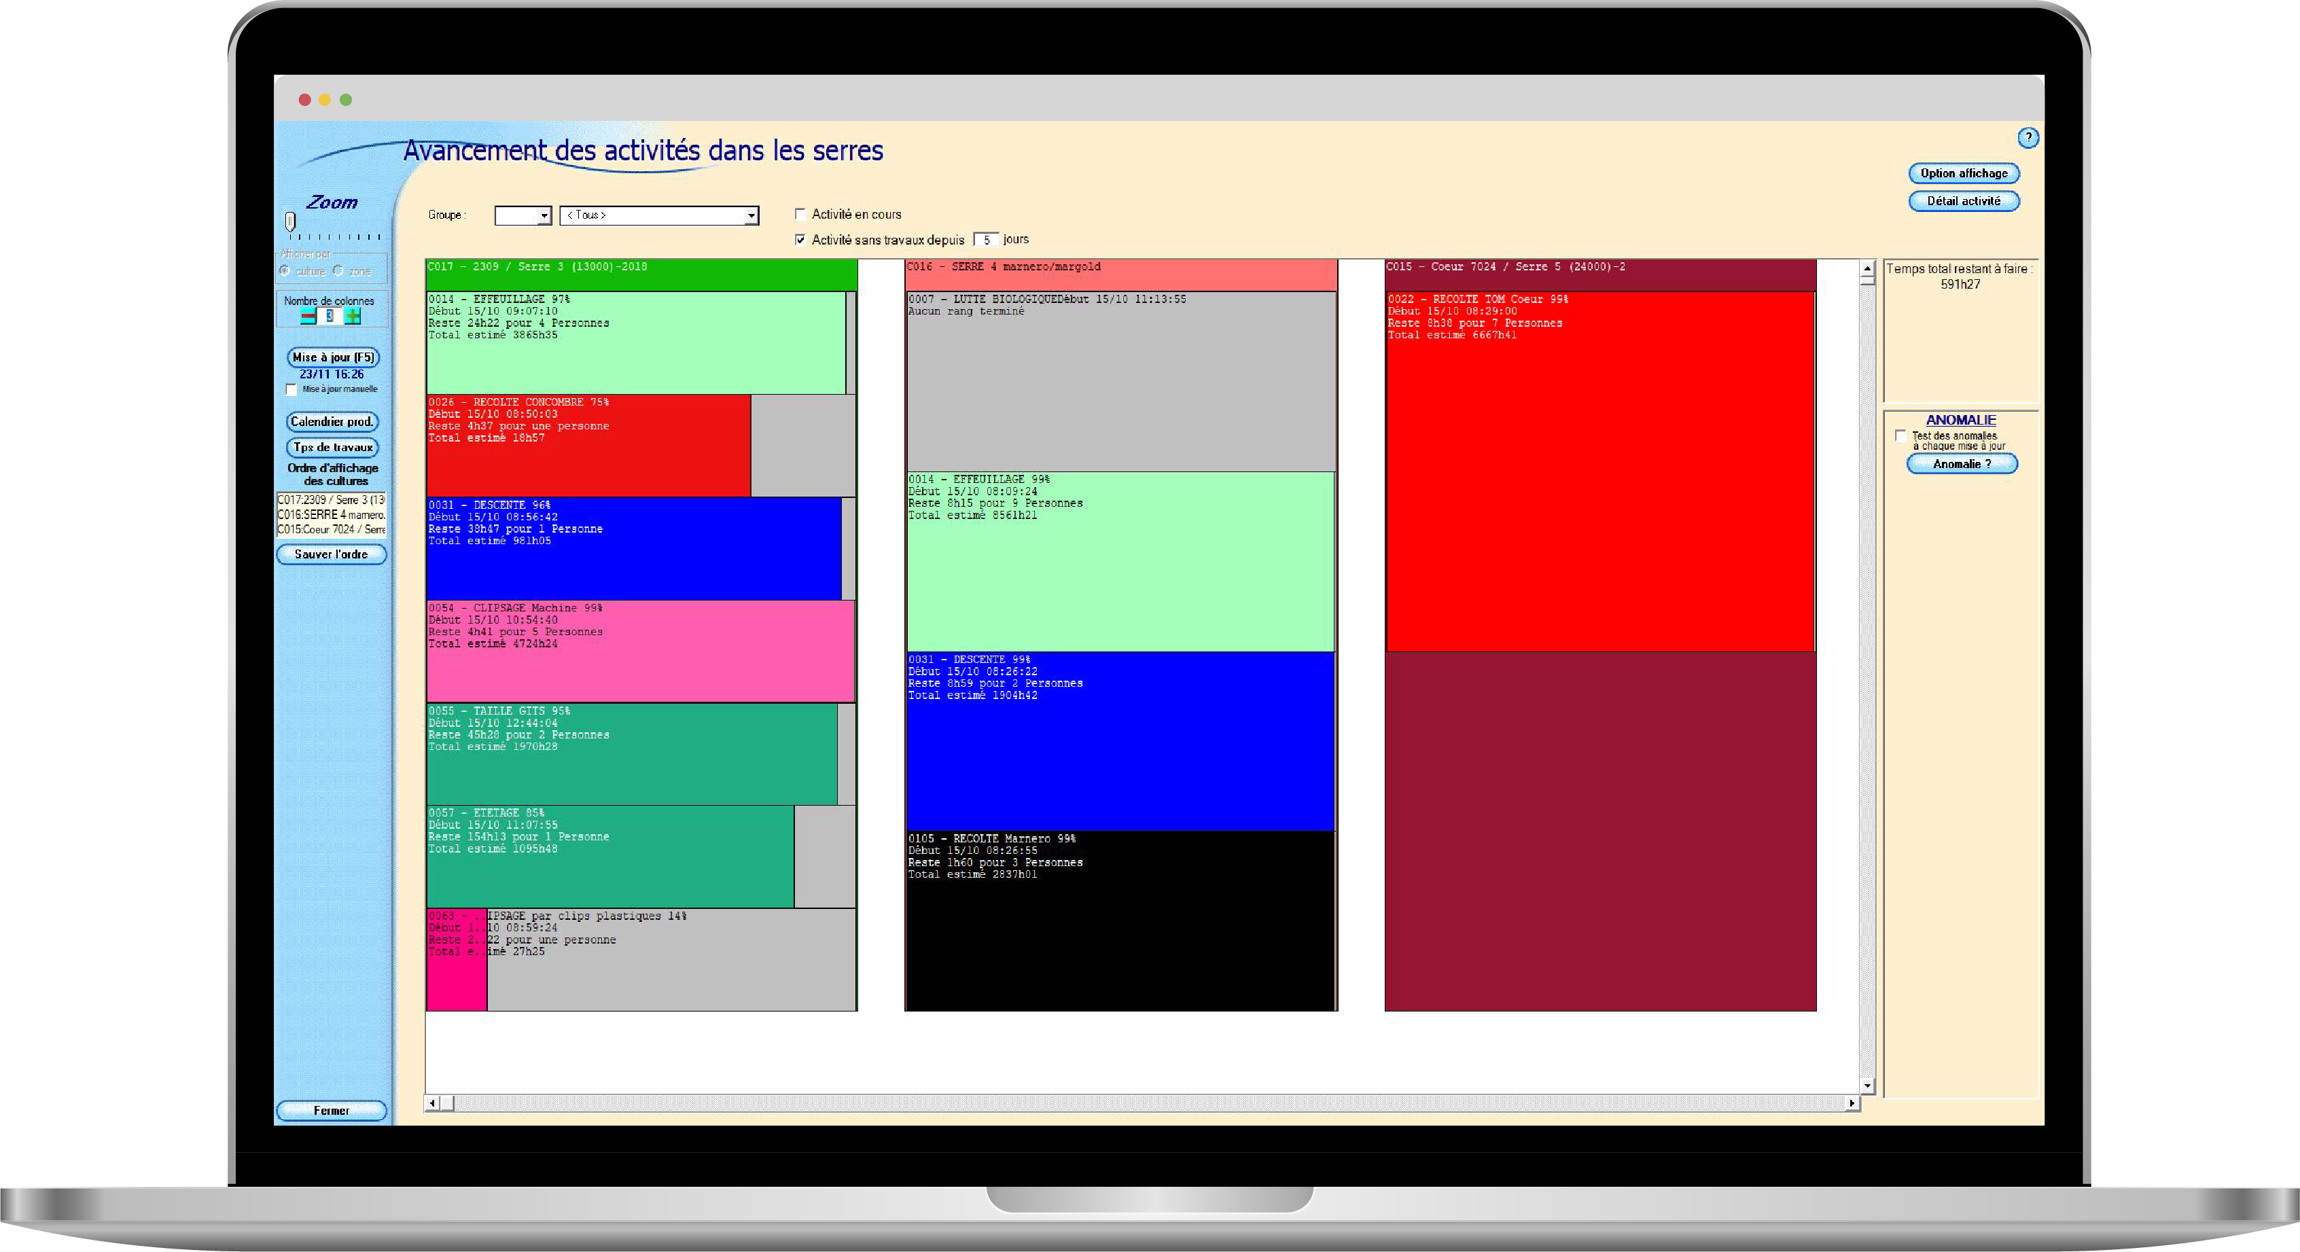Click 'Sauver l'ordre' button

tap(332, 554)
